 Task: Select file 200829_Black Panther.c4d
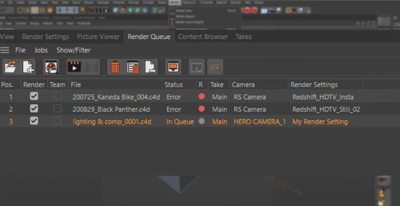(x=111, y=109)
